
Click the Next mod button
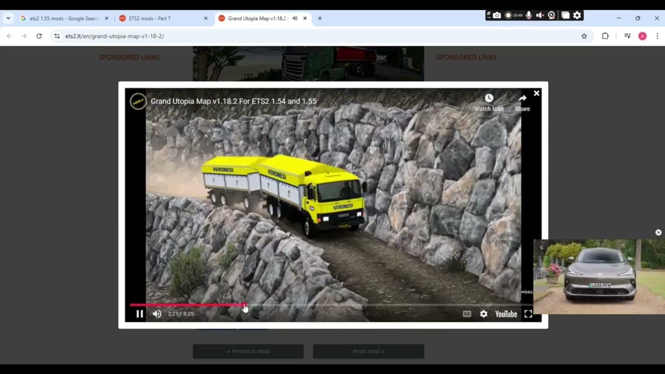[368, 351]
